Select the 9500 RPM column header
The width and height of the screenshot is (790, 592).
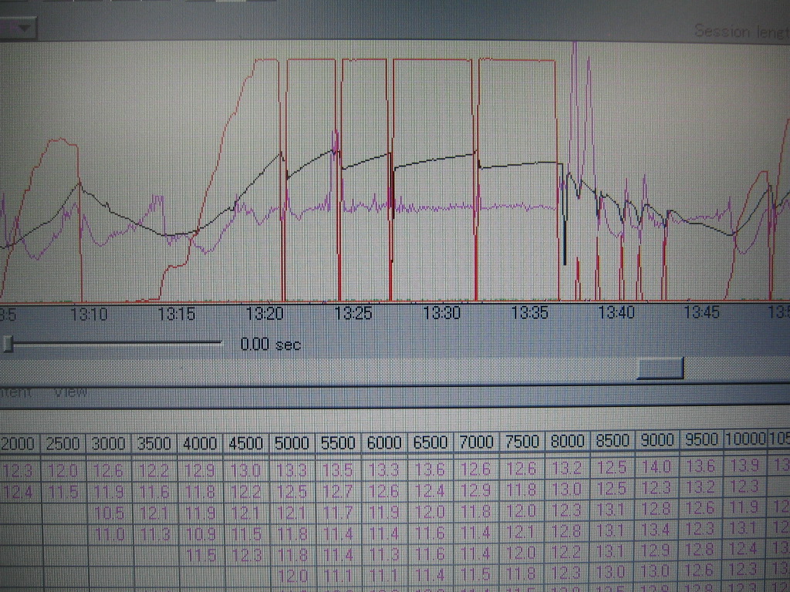point(701,440)
